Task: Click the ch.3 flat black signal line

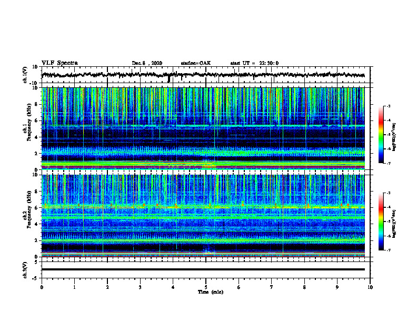Action: (203, 269)
